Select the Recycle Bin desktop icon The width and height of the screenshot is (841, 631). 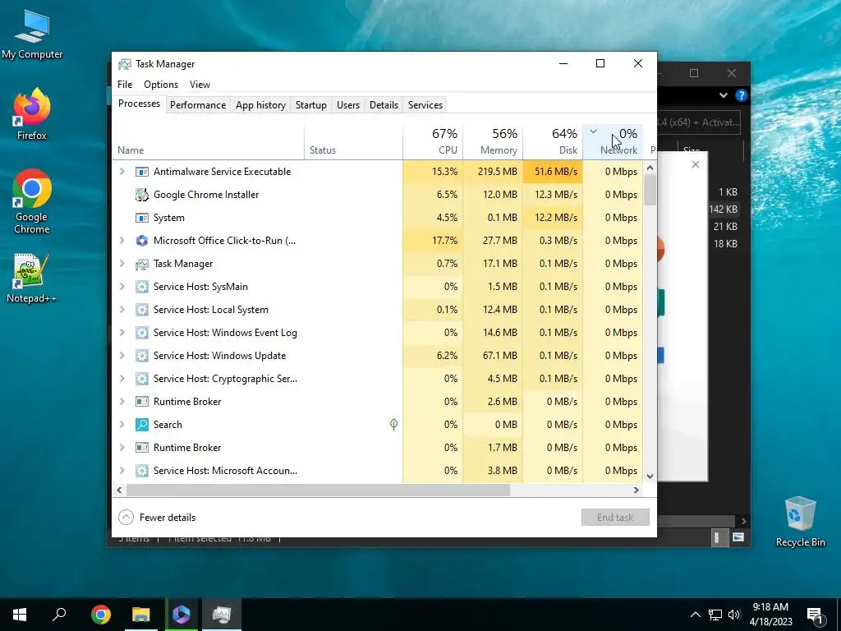800,522
